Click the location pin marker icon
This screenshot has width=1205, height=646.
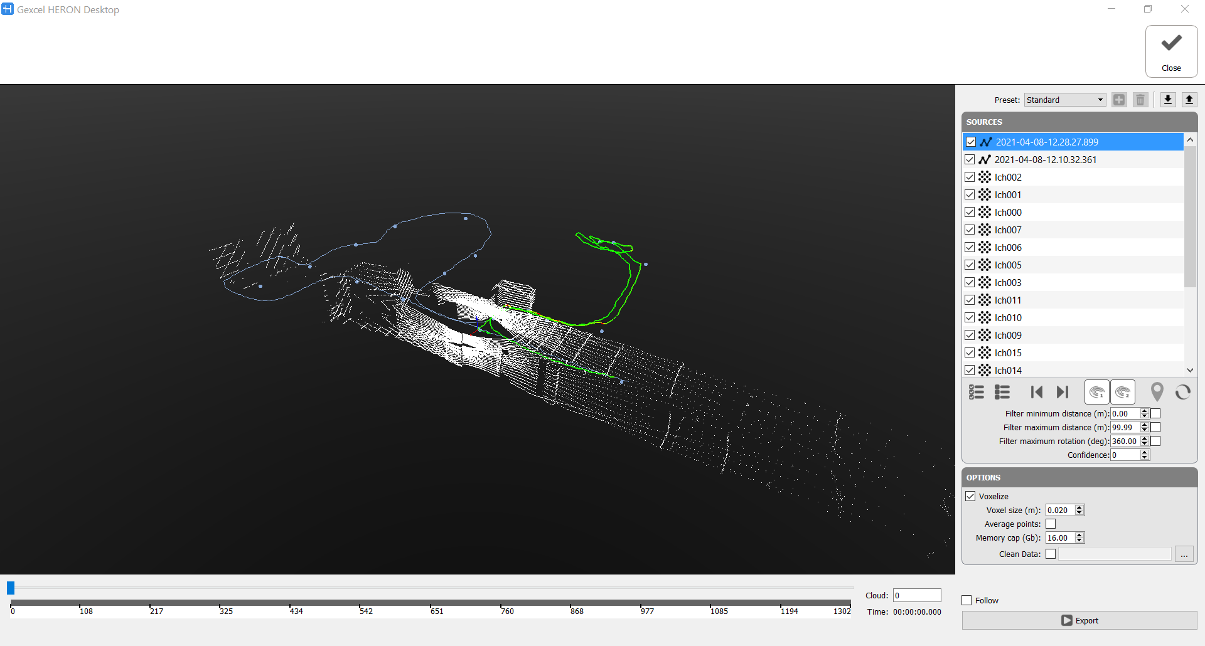pyautogui.click(x=1157, y=393)
